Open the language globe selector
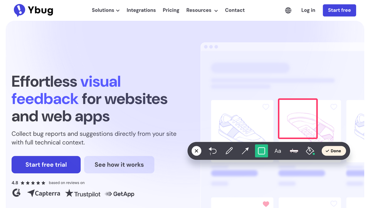 pos(288,10)
